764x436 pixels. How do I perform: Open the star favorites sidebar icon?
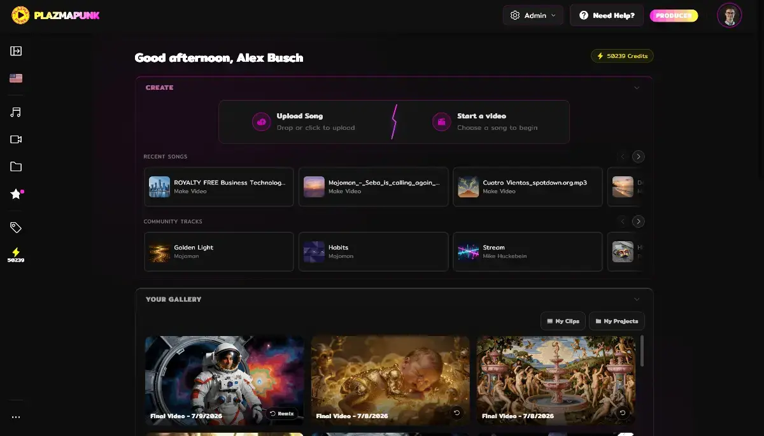point(17,194)
